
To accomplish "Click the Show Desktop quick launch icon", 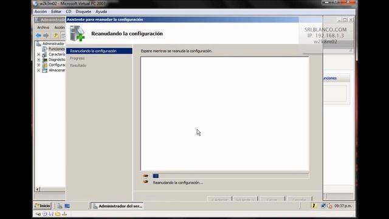I will (67, 206).
